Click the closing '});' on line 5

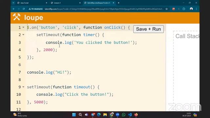tap(31, 57)
